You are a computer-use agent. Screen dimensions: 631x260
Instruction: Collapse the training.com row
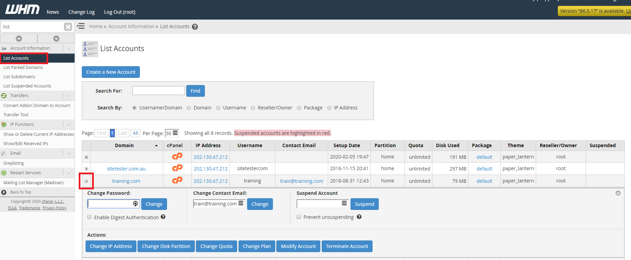click(x=86, y=181)
